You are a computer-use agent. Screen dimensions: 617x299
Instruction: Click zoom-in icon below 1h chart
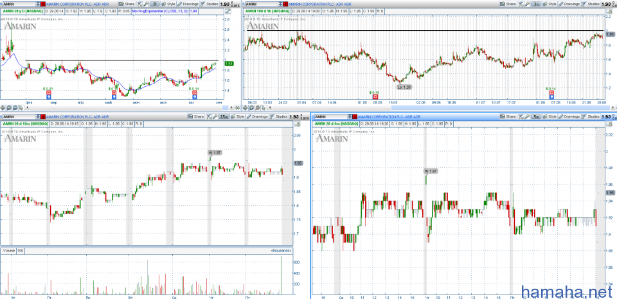[x=251, y=108]
